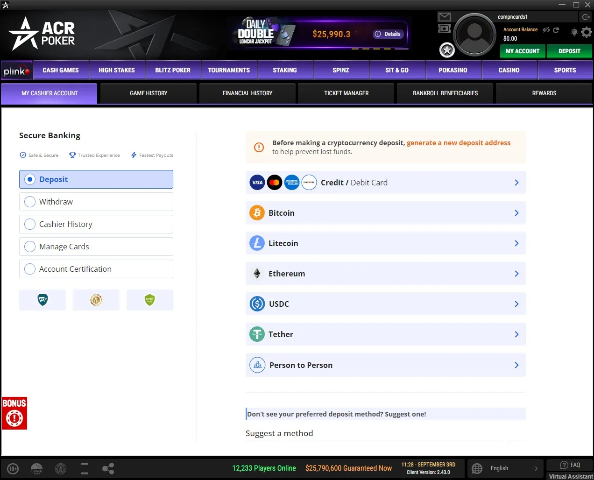The height and width of the screenshot is (480, 594).
Task: Click the iTech Labs certification icon
Action: 36,468
